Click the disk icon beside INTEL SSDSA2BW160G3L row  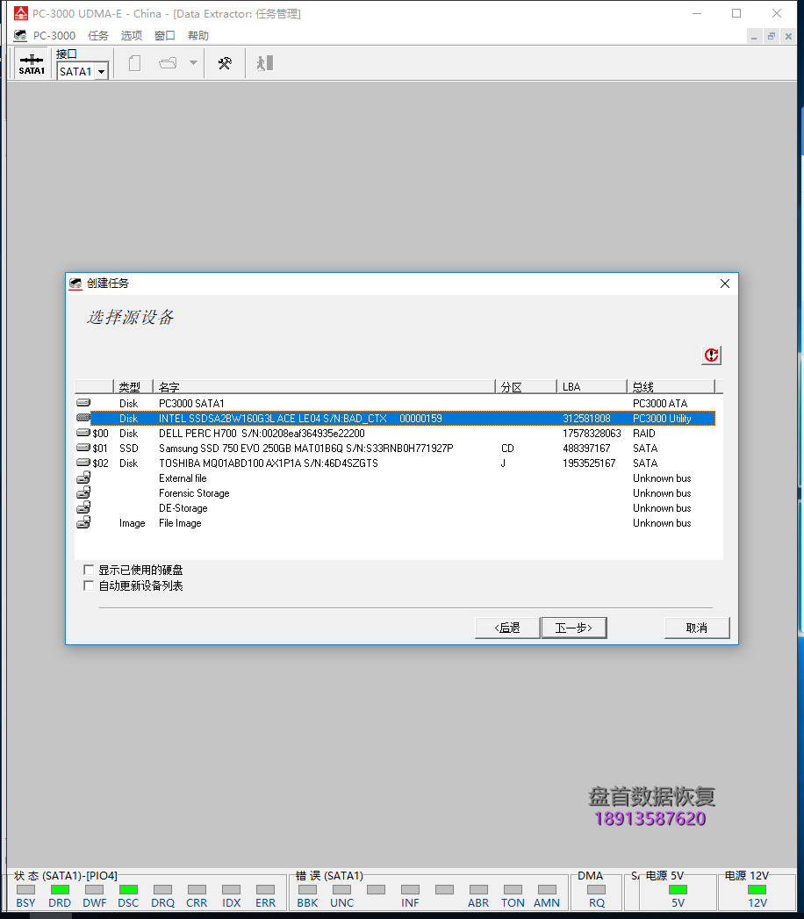click(x=83, y=418)
